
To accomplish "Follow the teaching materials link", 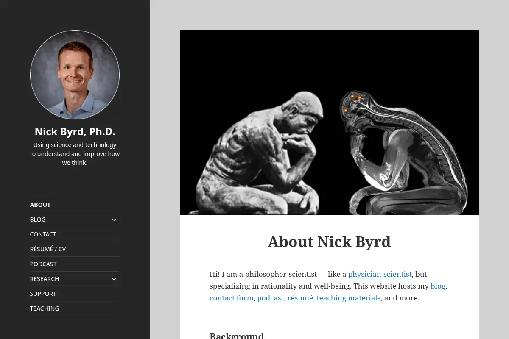I will coord(349,298).
